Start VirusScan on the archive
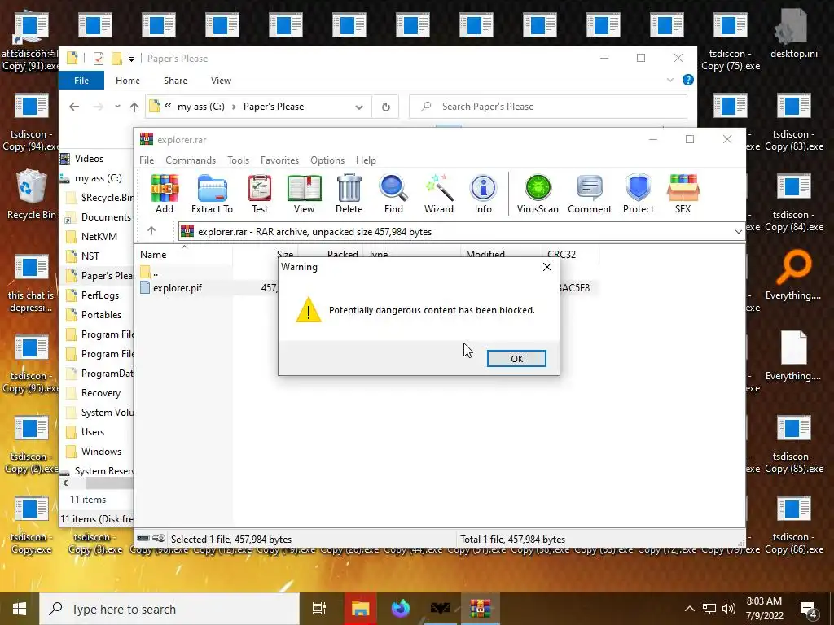Screen dimensions: 834x625 (x=538, y=194)
